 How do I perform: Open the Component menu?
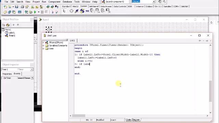pos(54,2)
